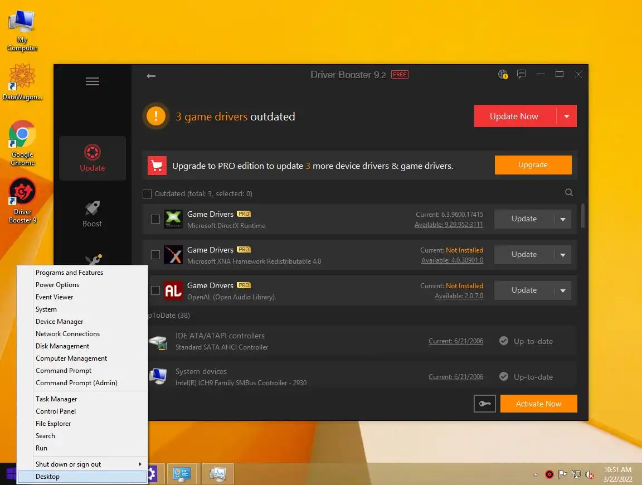This screenshot has height=485, width=642.
Task: Click the network icon in system tray
Action: [576, 474]
